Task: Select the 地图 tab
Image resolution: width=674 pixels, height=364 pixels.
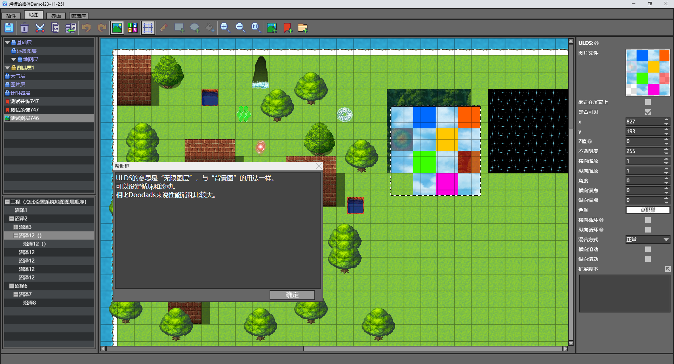Action: pos(34,15)
